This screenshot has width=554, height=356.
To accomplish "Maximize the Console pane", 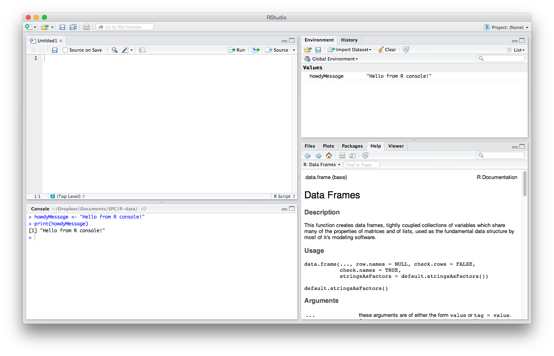I will tap(292, 209).
